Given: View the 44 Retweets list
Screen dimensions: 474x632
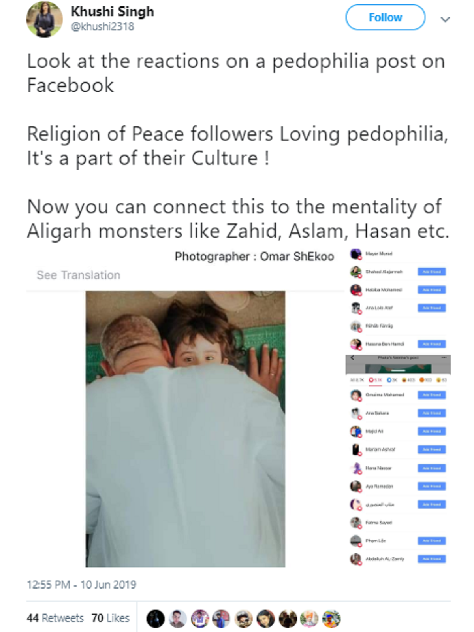Looking at the screenshot, I should coord(55,618).
